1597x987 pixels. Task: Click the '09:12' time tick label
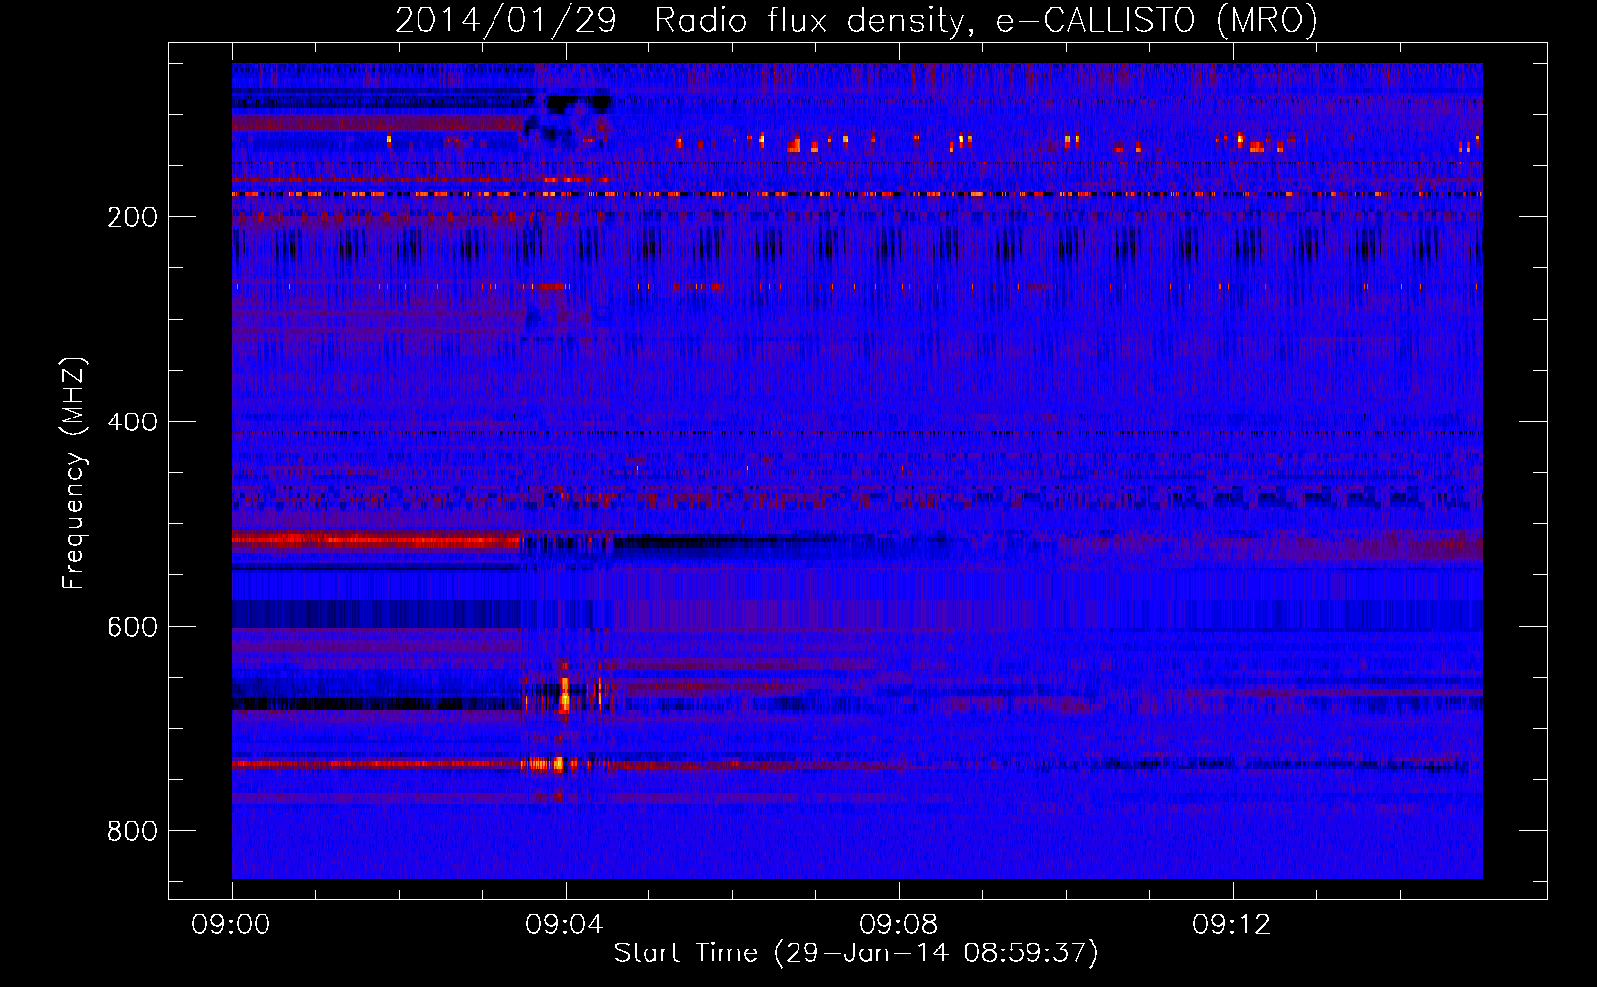1232,925
